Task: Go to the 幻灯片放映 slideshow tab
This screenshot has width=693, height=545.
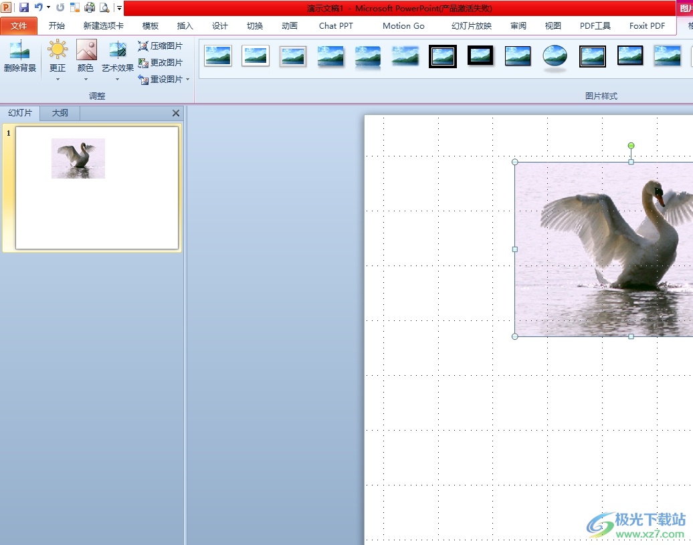Action: [x=471, y=26]
